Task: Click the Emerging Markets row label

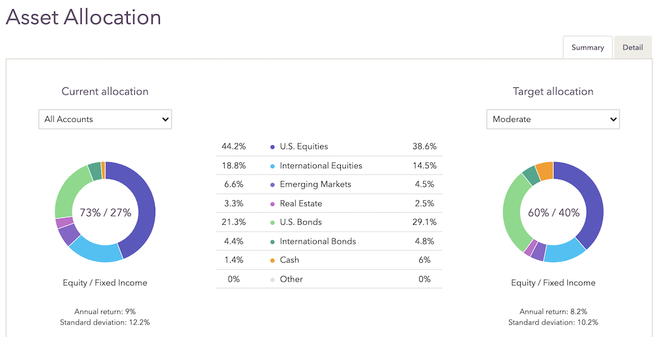Action: pyautogui.click(x=315, y=184)
